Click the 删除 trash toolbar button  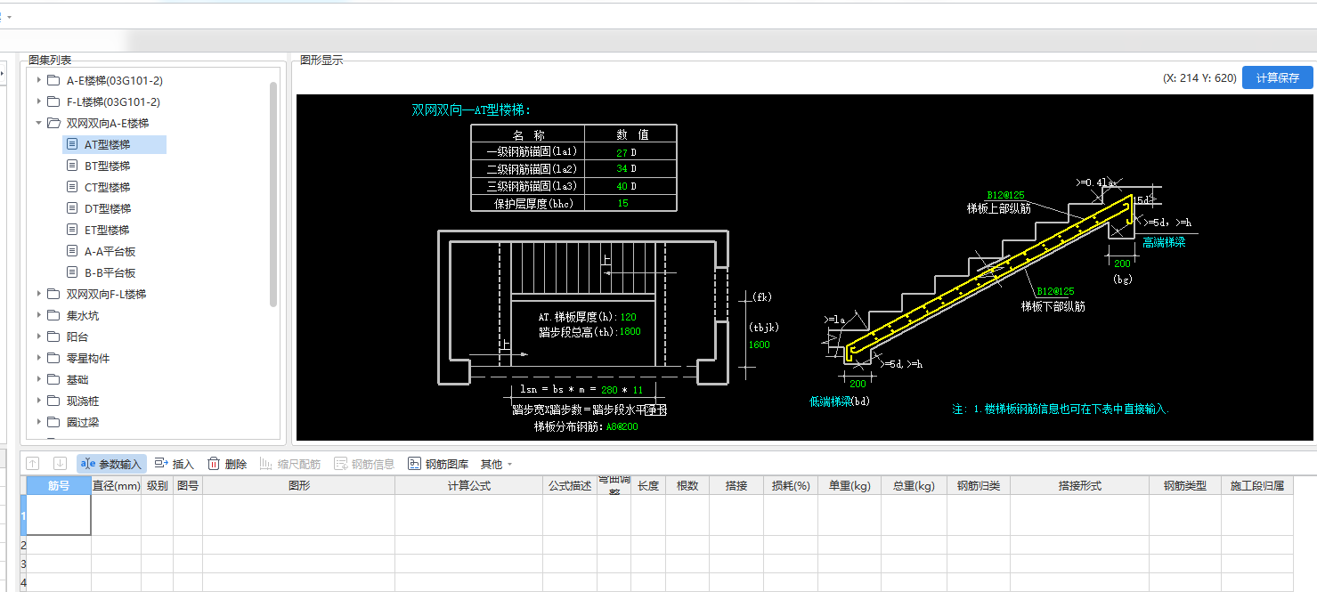click(x=227, y=464)
